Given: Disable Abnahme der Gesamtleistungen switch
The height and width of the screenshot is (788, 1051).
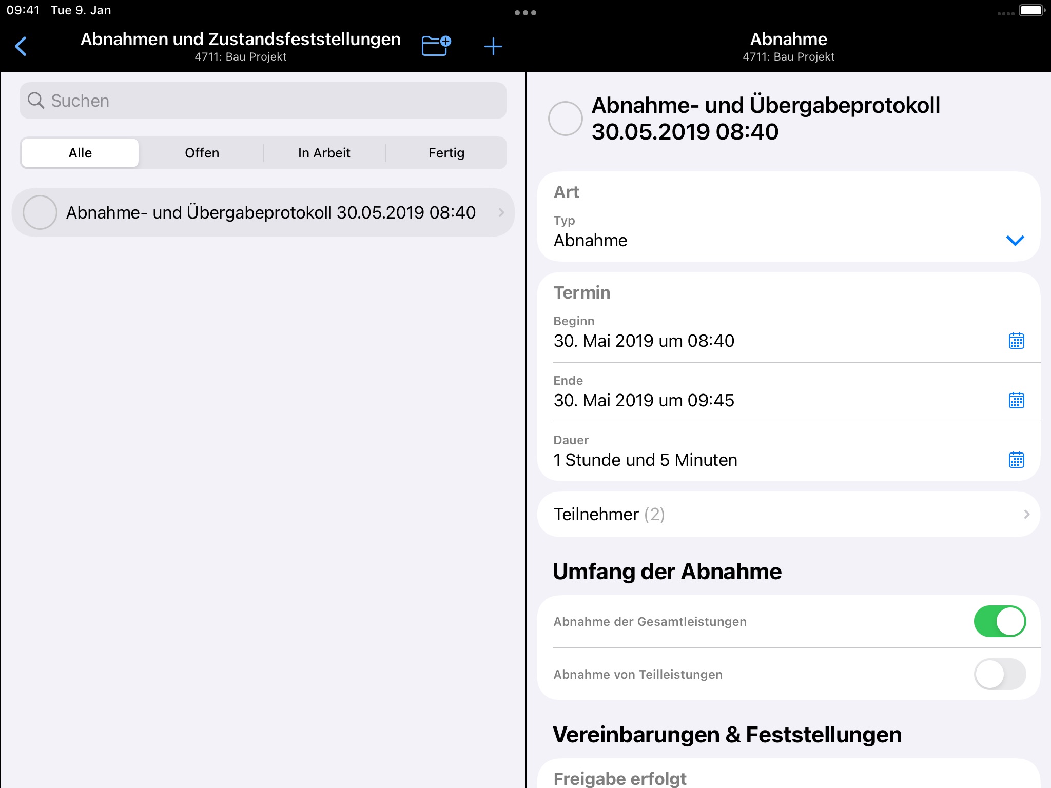Looking at the screenshot, I should [1000, 621].
